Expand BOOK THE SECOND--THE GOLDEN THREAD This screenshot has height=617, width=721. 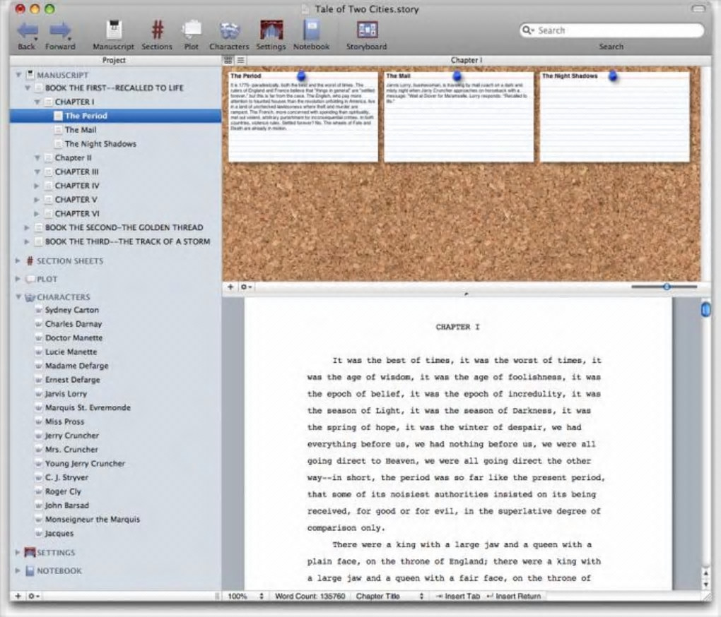point(28,228)
